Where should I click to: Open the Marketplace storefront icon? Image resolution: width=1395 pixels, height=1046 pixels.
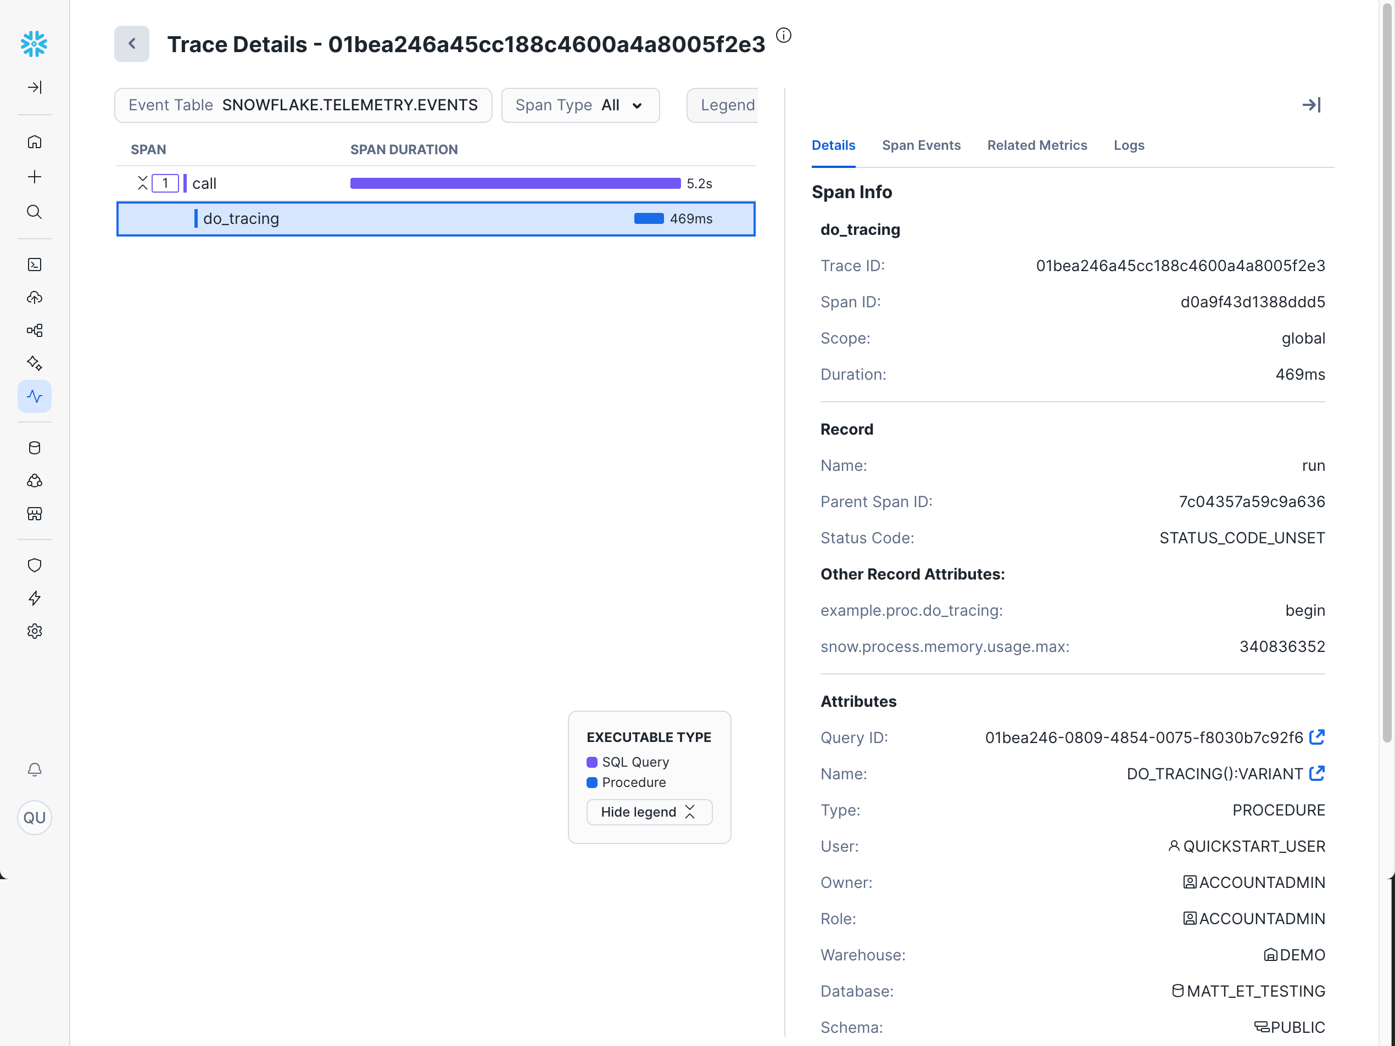click(x=35, y=513)
